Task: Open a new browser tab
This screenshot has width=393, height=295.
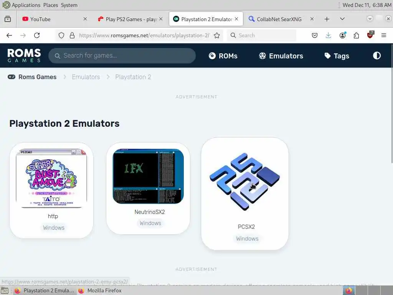Action: tap(327, 19)
